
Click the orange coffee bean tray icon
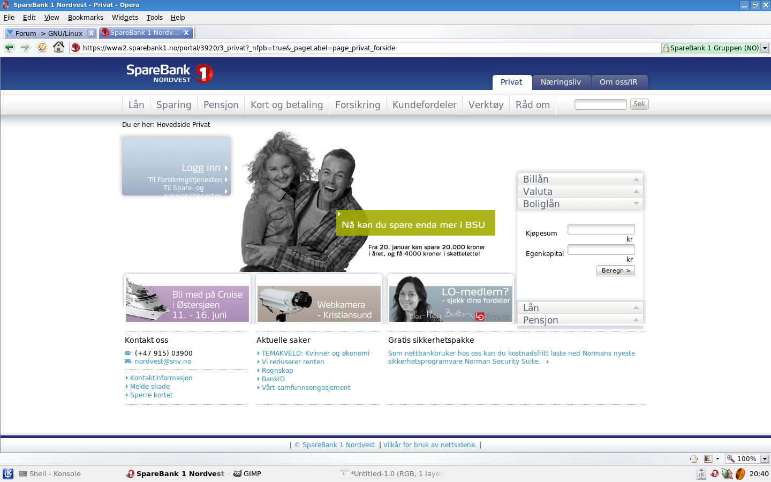tap(740, 473)
